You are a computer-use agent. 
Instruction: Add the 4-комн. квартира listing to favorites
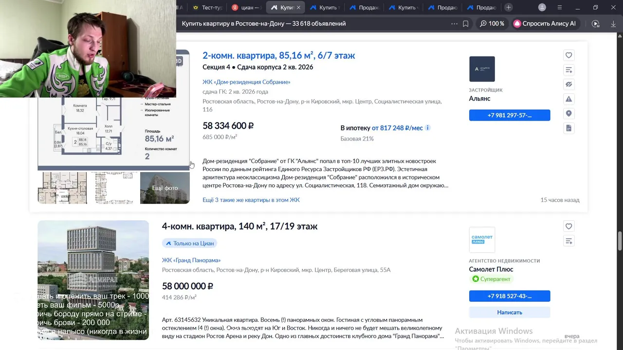coord(568,226)
